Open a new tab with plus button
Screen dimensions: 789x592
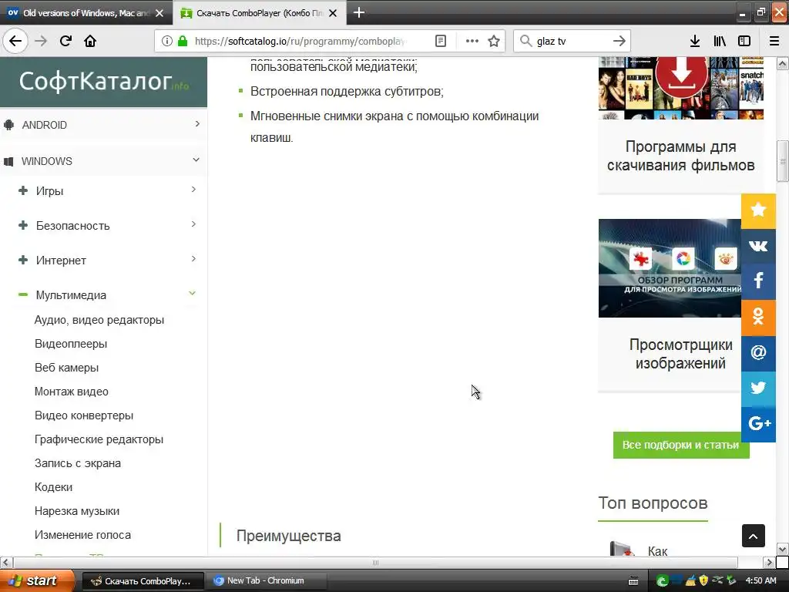click(x=359, y=12)
